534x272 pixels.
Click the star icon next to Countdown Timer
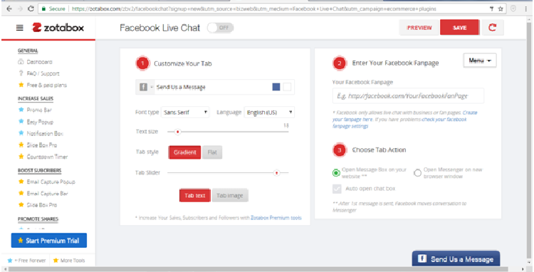point(21,157)
